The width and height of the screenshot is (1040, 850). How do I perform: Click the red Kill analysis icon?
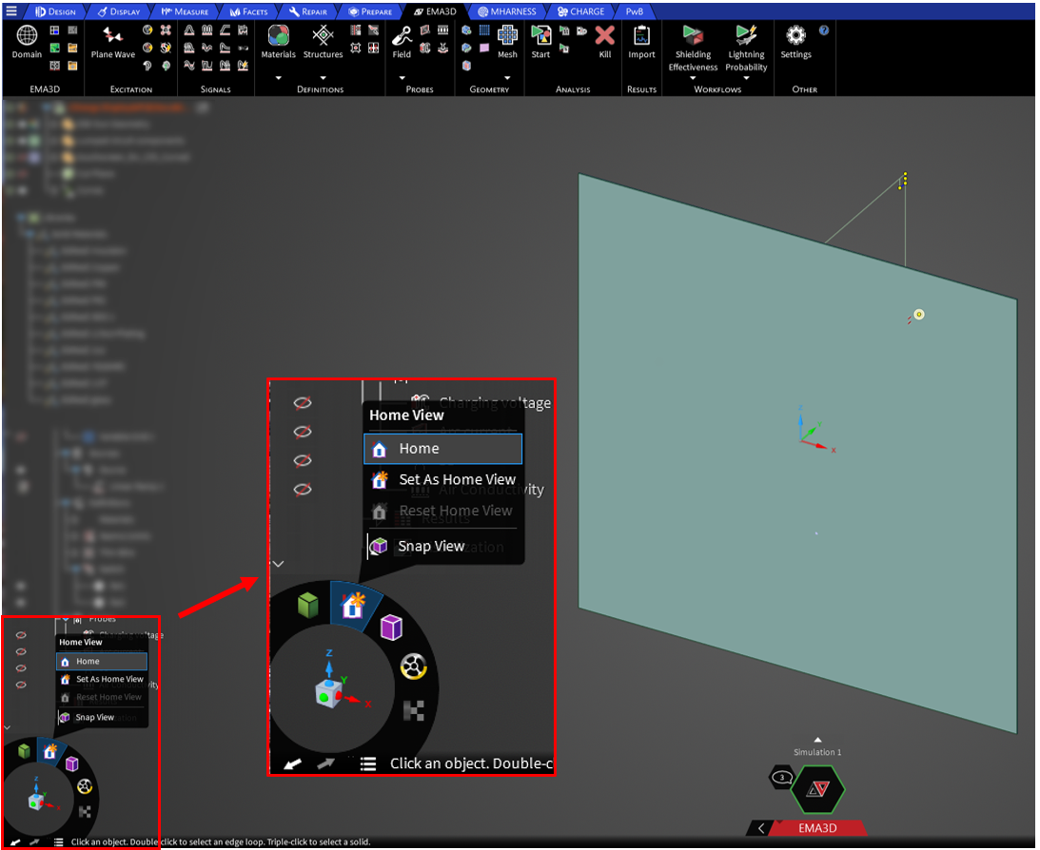(604, 36)
